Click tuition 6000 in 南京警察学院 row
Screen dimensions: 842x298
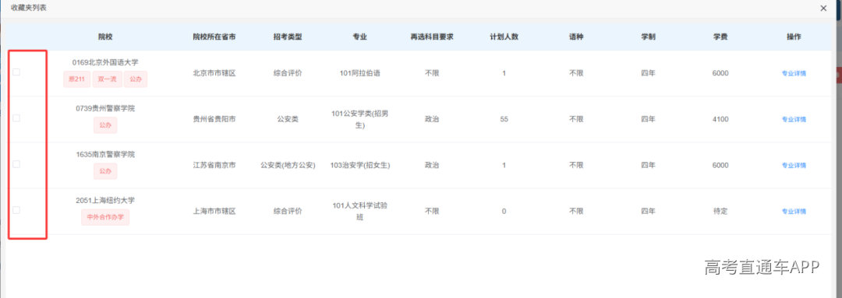pyautogui.click(x=720, y=165)
